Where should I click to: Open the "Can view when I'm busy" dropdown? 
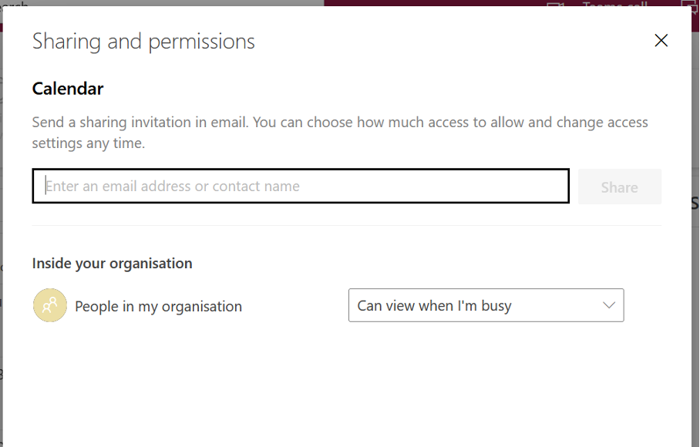pos(486,306)
